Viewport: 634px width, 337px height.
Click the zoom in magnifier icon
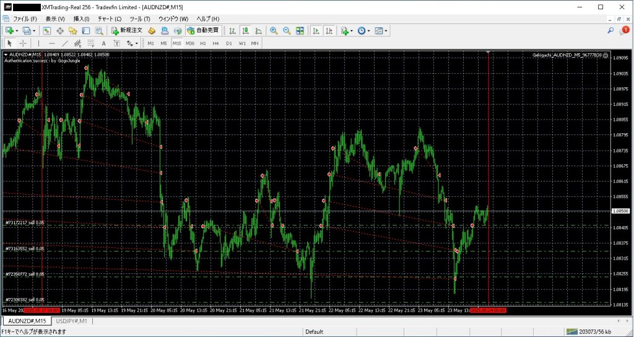(274, 30)
